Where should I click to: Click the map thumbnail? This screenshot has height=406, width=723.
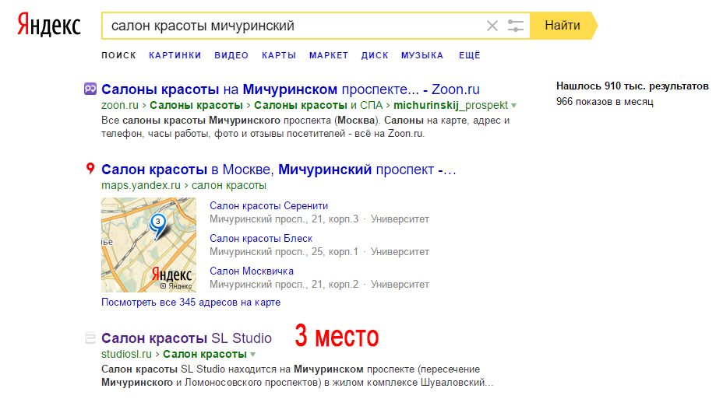pyautogui.click(x=149, y=245)
